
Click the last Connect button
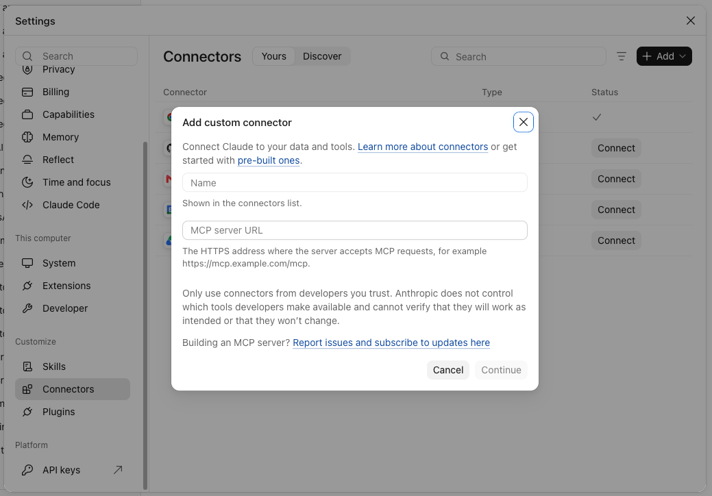[x=616, y=240]
